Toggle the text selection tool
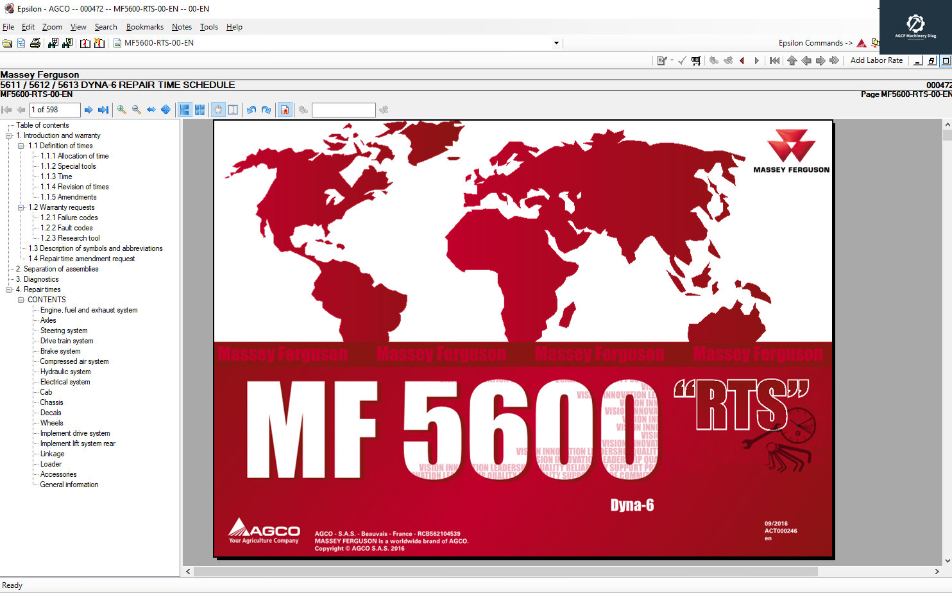This screenshot has width=952, height=593. click(x=233, y=110)
